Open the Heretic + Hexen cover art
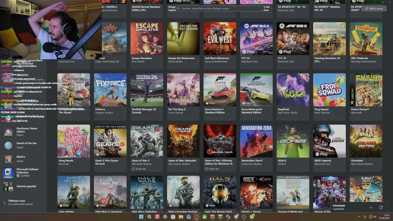The image size is (393, 221). tap(256, 192)
